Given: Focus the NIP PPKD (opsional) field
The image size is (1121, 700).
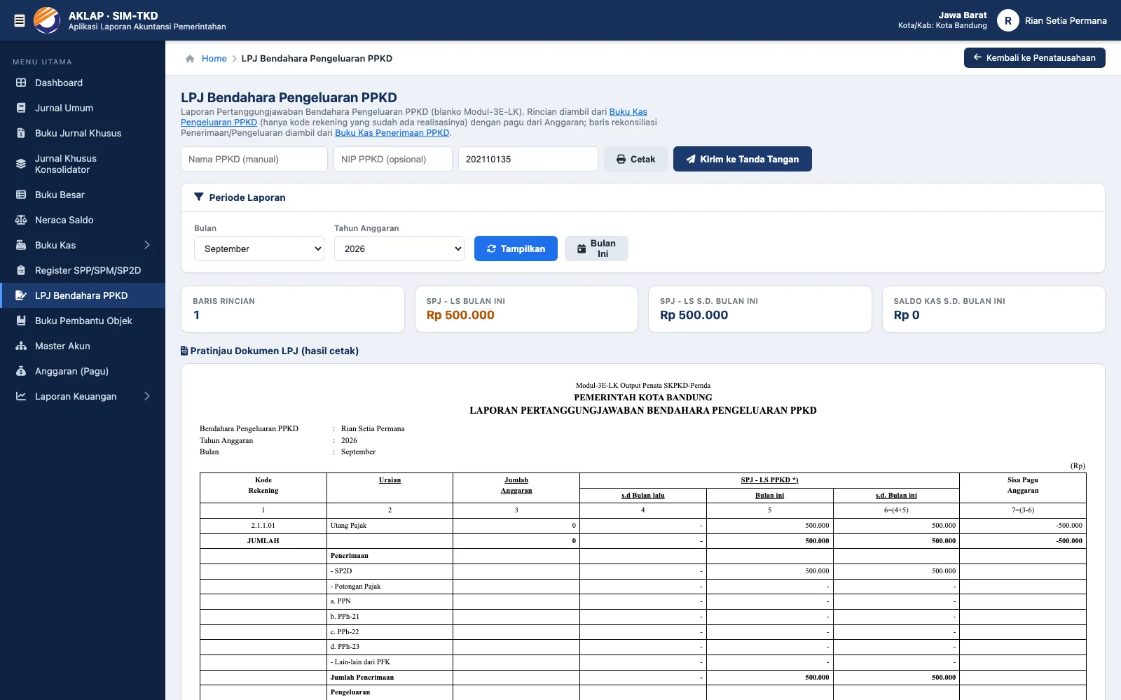Looking at the screenshot, I should (x=393, y=159).
